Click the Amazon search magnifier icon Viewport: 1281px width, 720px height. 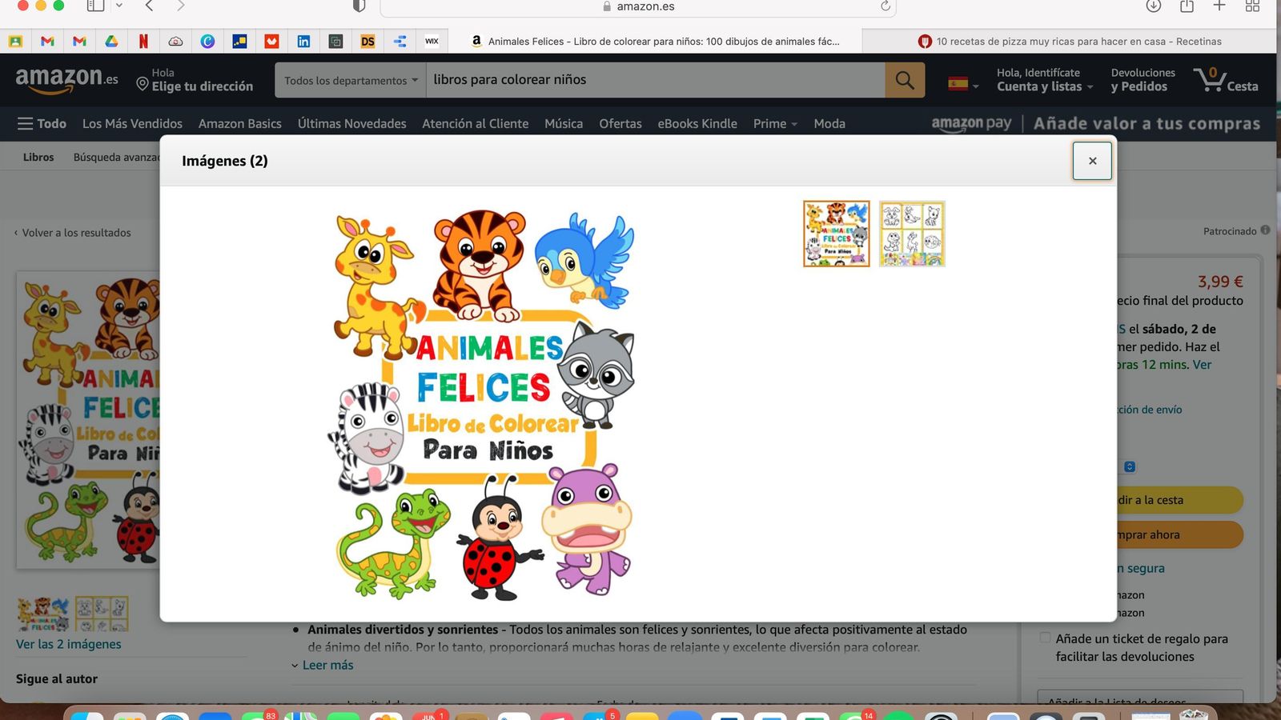tap(905, 80)
